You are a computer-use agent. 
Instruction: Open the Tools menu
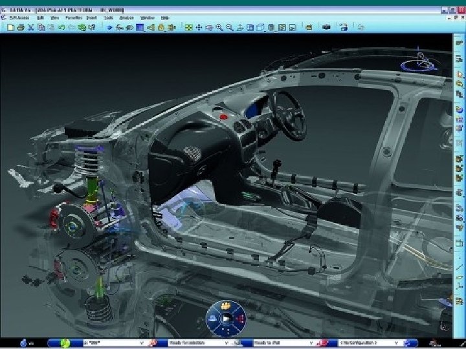click(x=109, y=18)
